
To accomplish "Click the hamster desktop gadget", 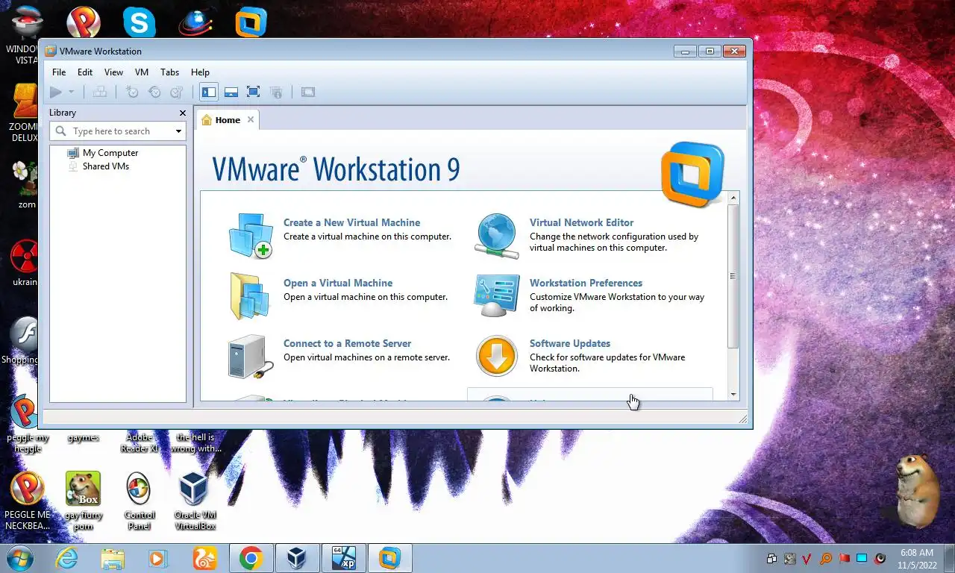I will [915, 490].
